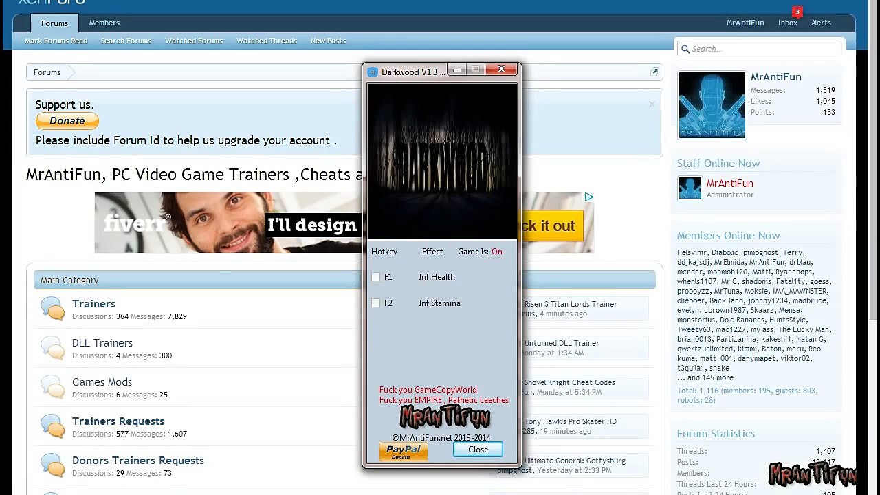The width and height of the screenshot is (880, 495).
Task: Enable the F2 Inf.Stamina checkbox
Action: coord(375,303)
